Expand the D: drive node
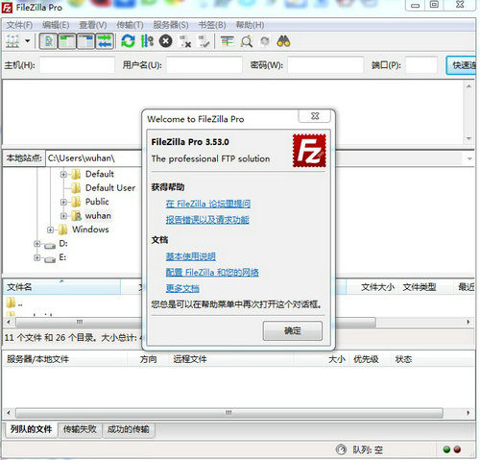The width and height of the screenshot is (480, 460). pyautogui.click(x=37, y=244)
